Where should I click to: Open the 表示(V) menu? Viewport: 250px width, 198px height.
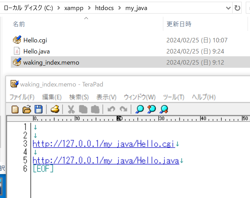coord(106,97)
